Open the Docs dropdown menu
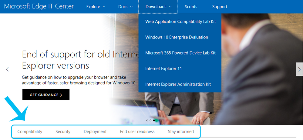This screenshot has height=140, width=303. click(x=125, y=7)
